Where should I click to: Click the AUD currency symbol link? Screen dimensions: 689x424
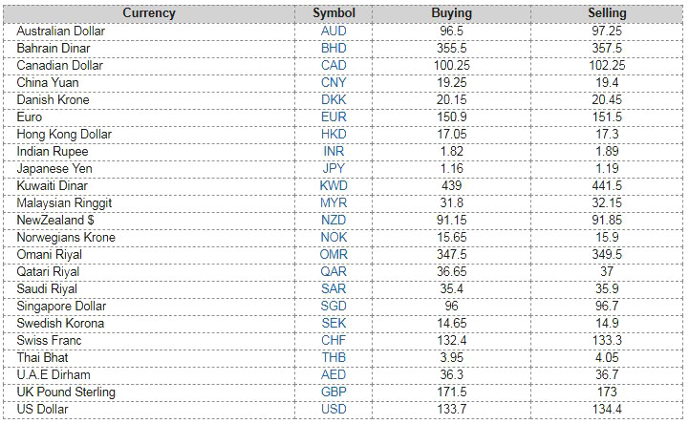tap(334, 32)
